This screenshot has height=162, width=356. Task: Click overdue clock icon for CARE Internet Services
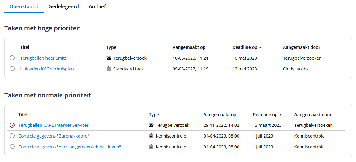tap(12, 125)
